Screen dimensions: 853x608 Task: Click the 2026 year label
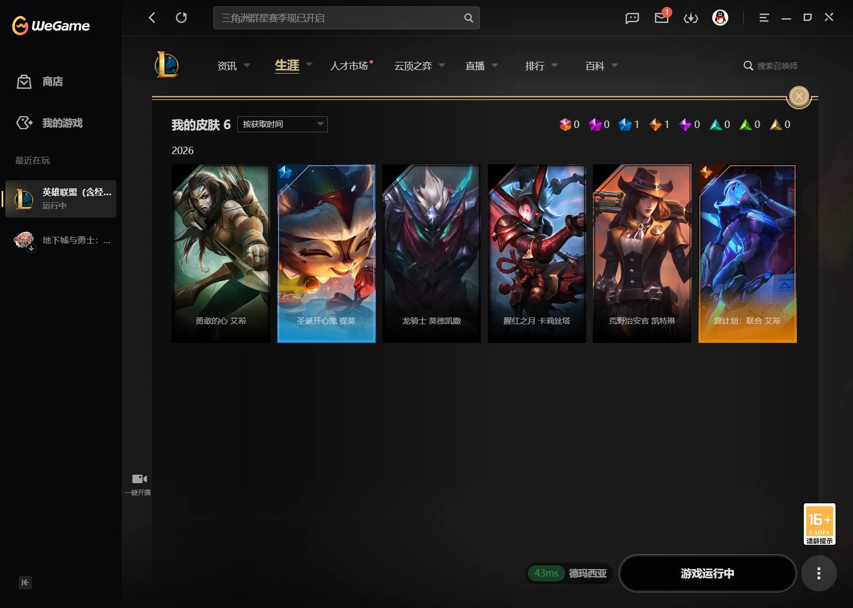[182, 151]
